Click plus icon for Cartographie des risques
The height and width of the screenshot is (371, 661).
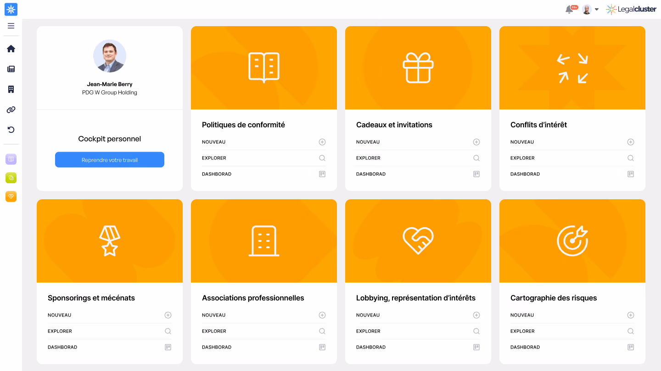click(631, 315)
